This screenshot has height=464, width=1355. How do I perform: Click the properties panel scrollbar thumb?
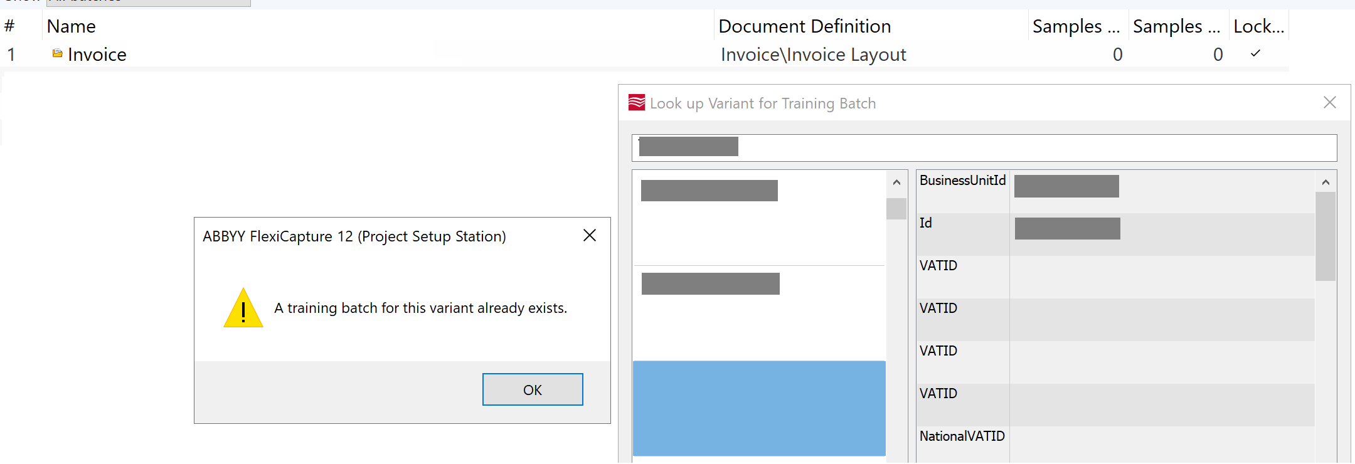click(1326, 236)
